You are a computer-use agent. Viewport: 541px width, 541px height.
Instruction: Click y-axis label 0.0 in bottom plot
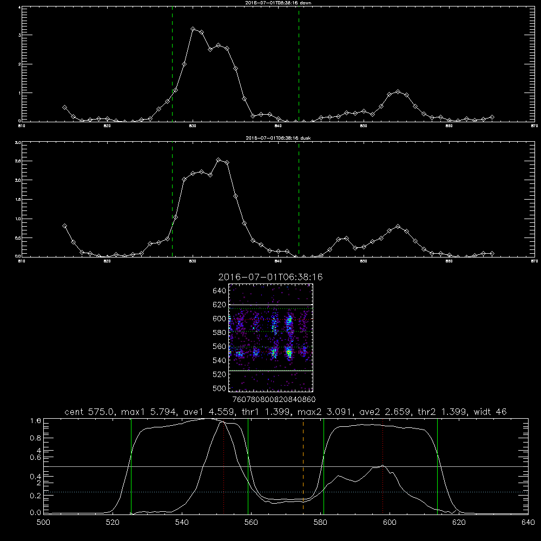(36, 513)
